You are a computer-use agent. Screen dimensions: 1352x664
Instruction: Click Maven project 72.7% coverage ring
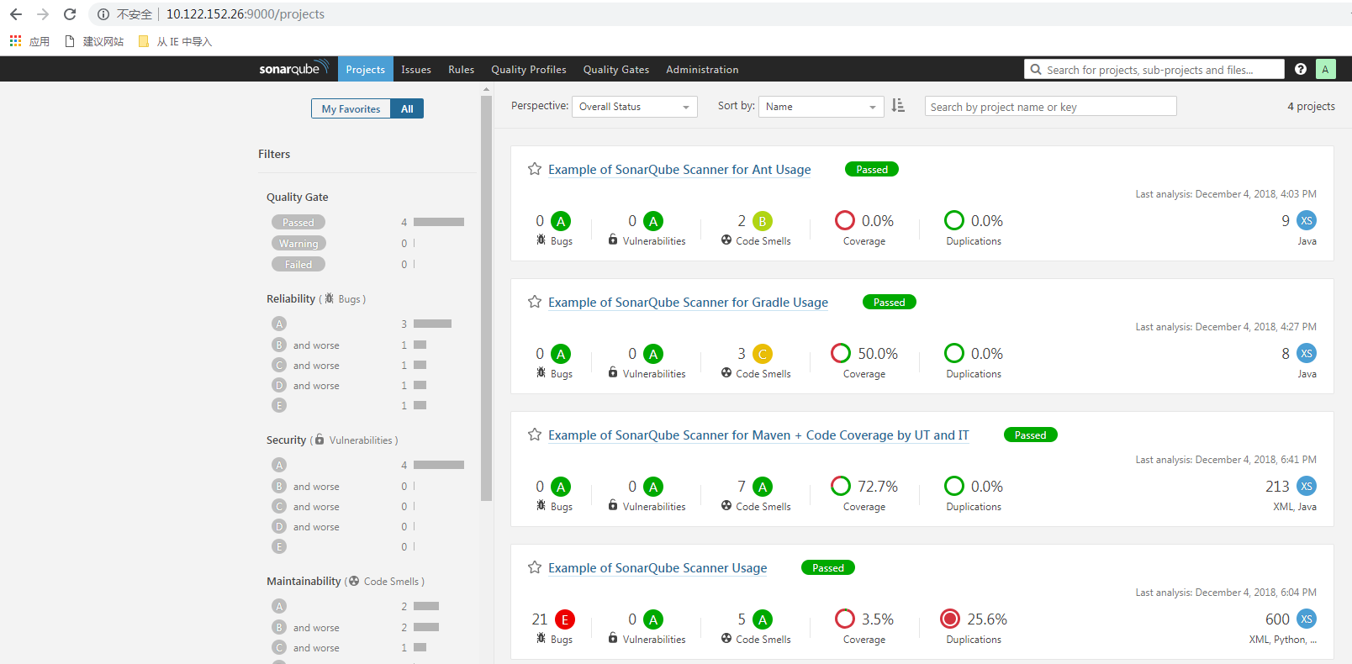coord(841,486)
